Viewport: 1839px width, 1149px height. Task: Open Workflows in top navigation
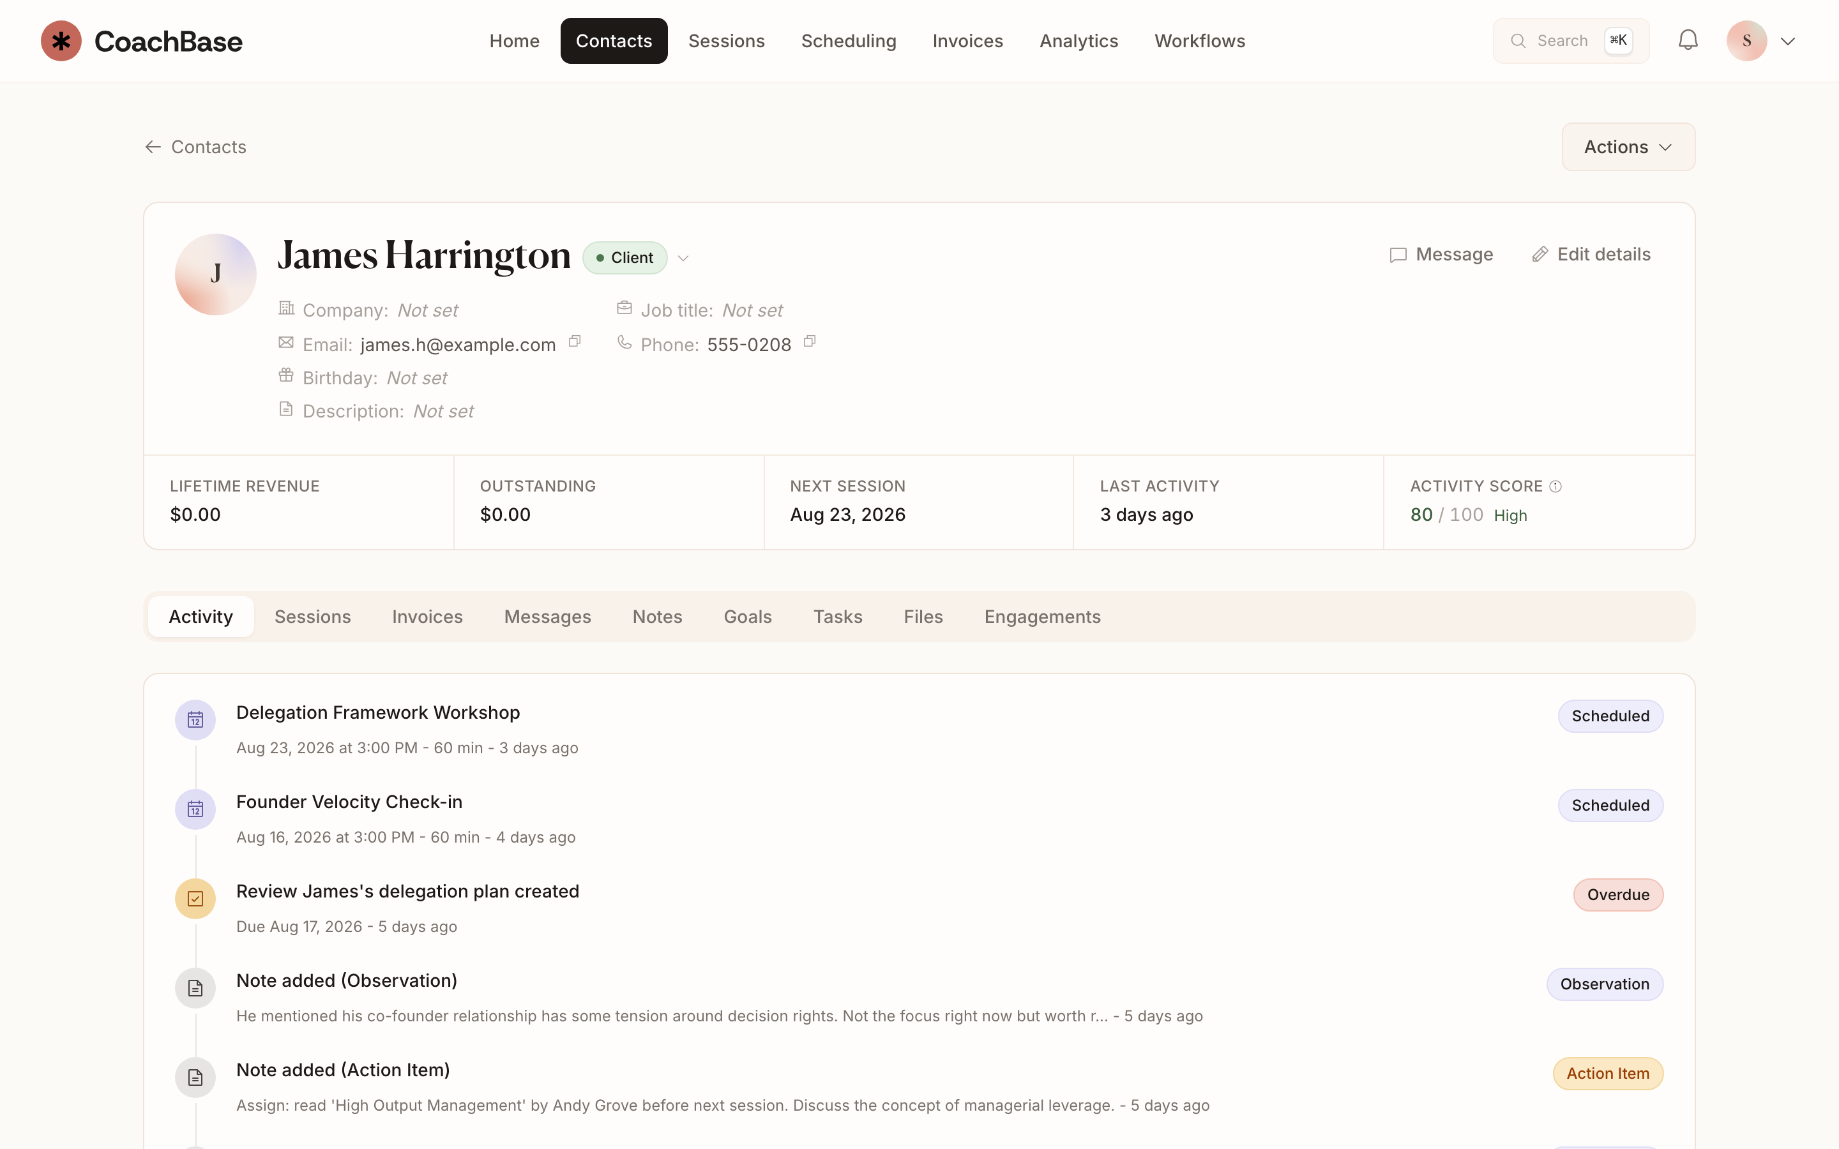pyautogui.click(x=1199, y=41)
